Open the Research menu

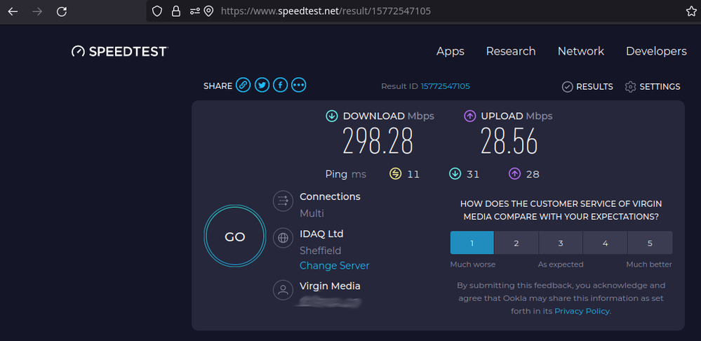tap(511, 51)
